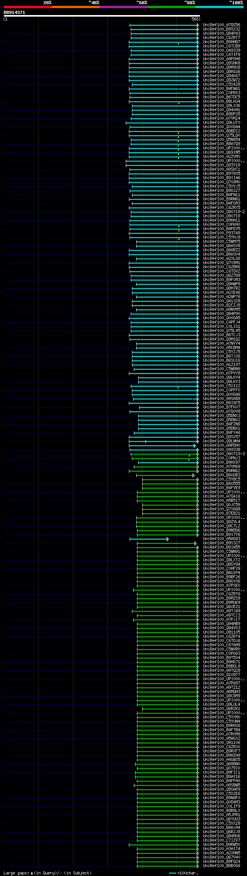Open hit UniRef100_B4FW61
This screenshot has width=247, height=876.
[222, 89]
